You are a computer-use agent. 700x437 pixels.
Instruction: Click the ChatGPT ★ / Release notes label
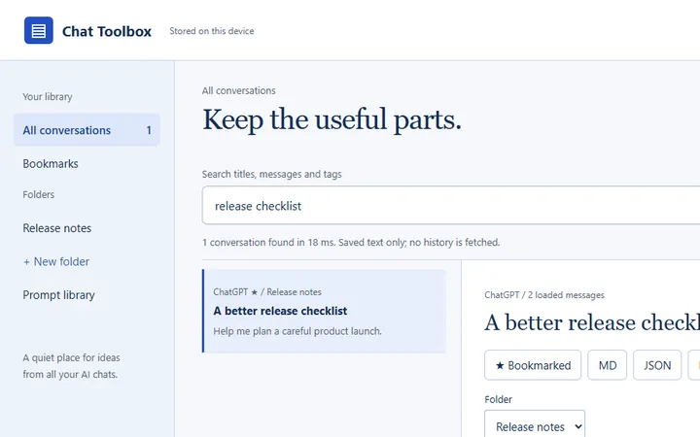tap(267, 292)
